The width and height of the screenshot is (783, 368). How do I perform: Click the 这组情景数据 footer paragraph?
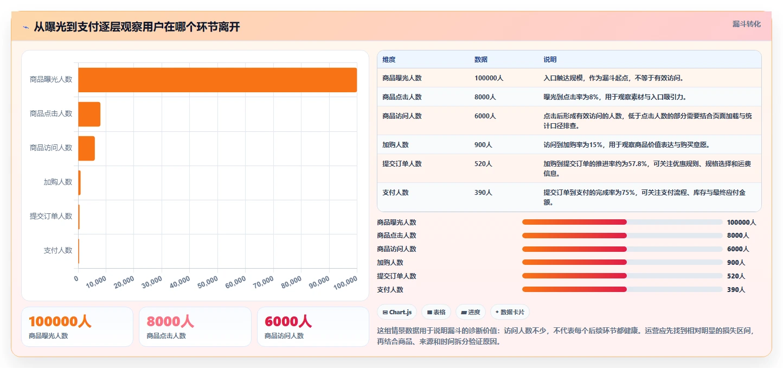click(x=566, y=336)
